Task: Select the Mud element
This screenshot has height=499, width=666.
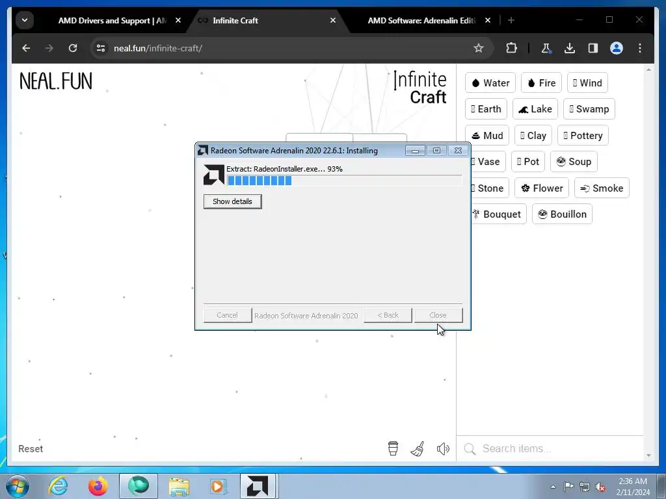Action: (x=487, y=136)
